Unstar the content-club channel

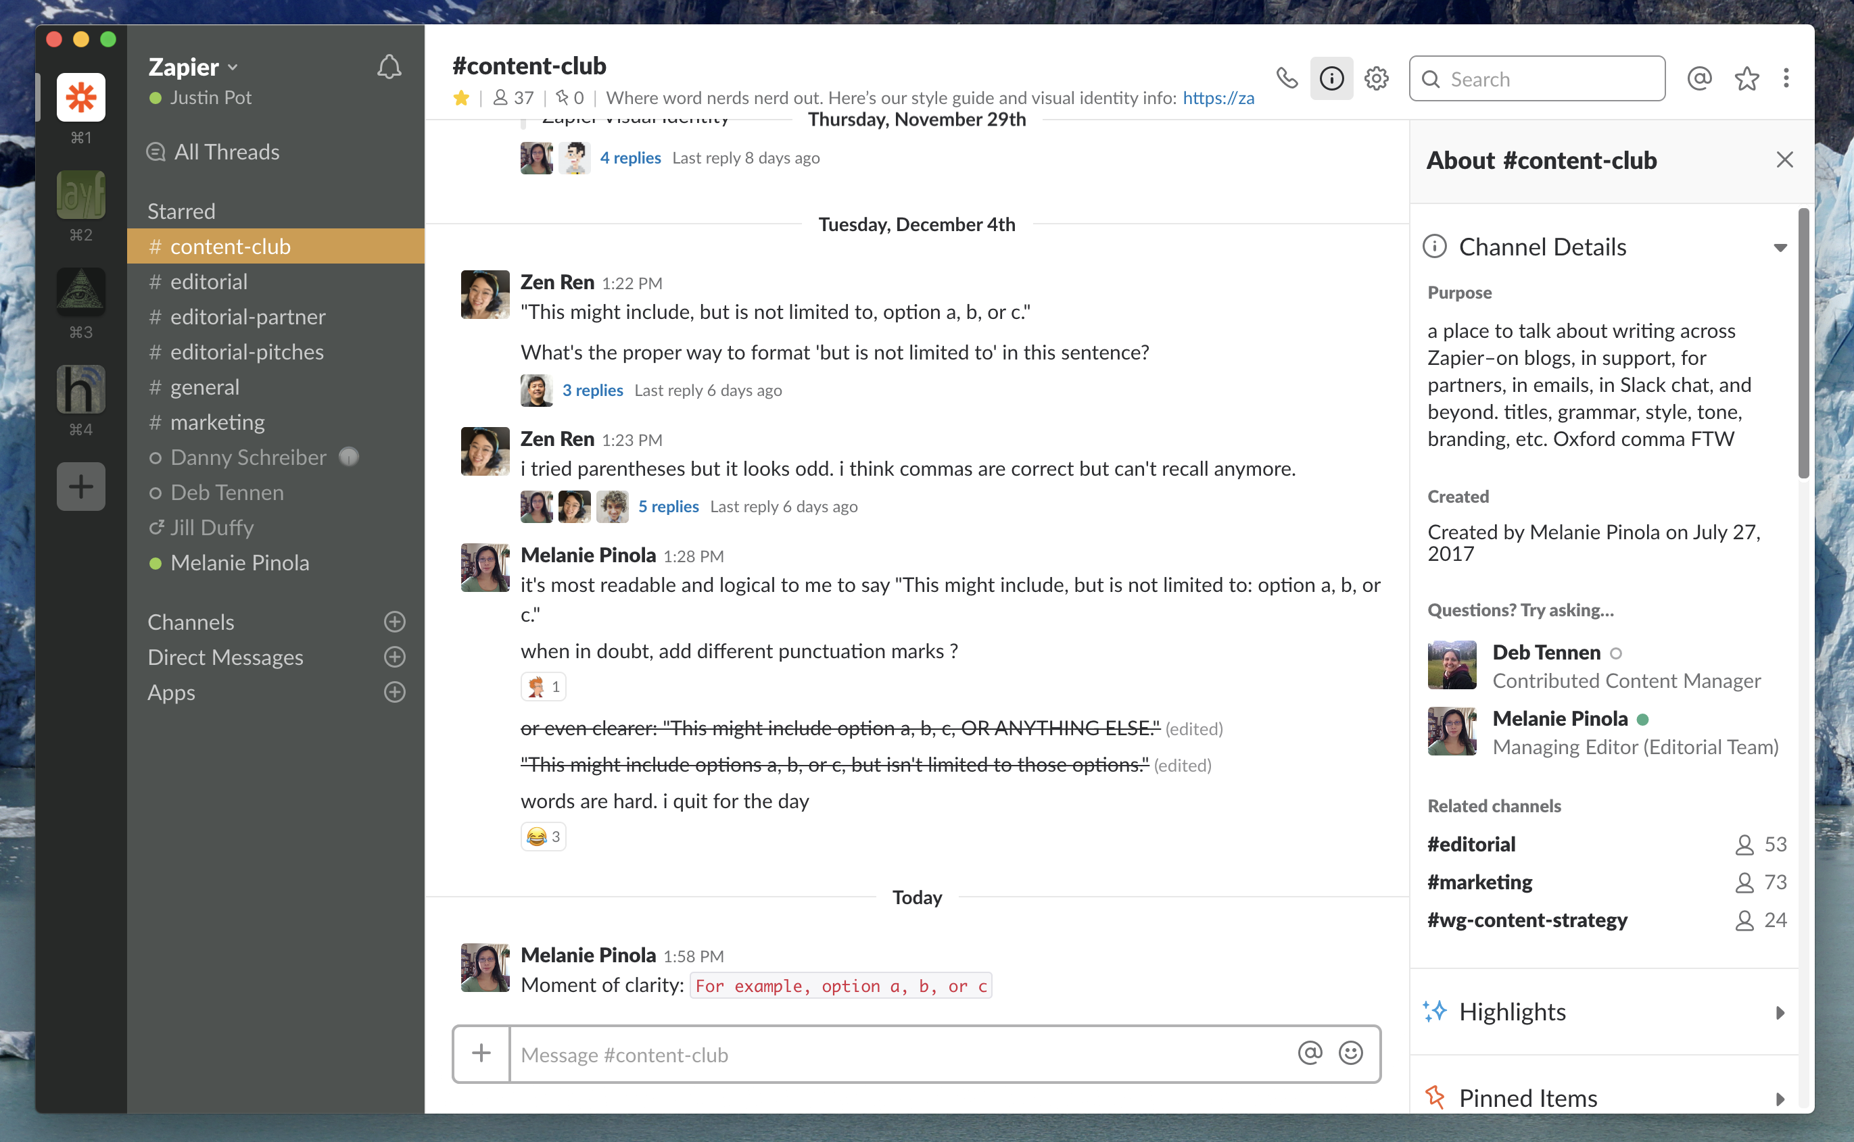pos(461,98)
